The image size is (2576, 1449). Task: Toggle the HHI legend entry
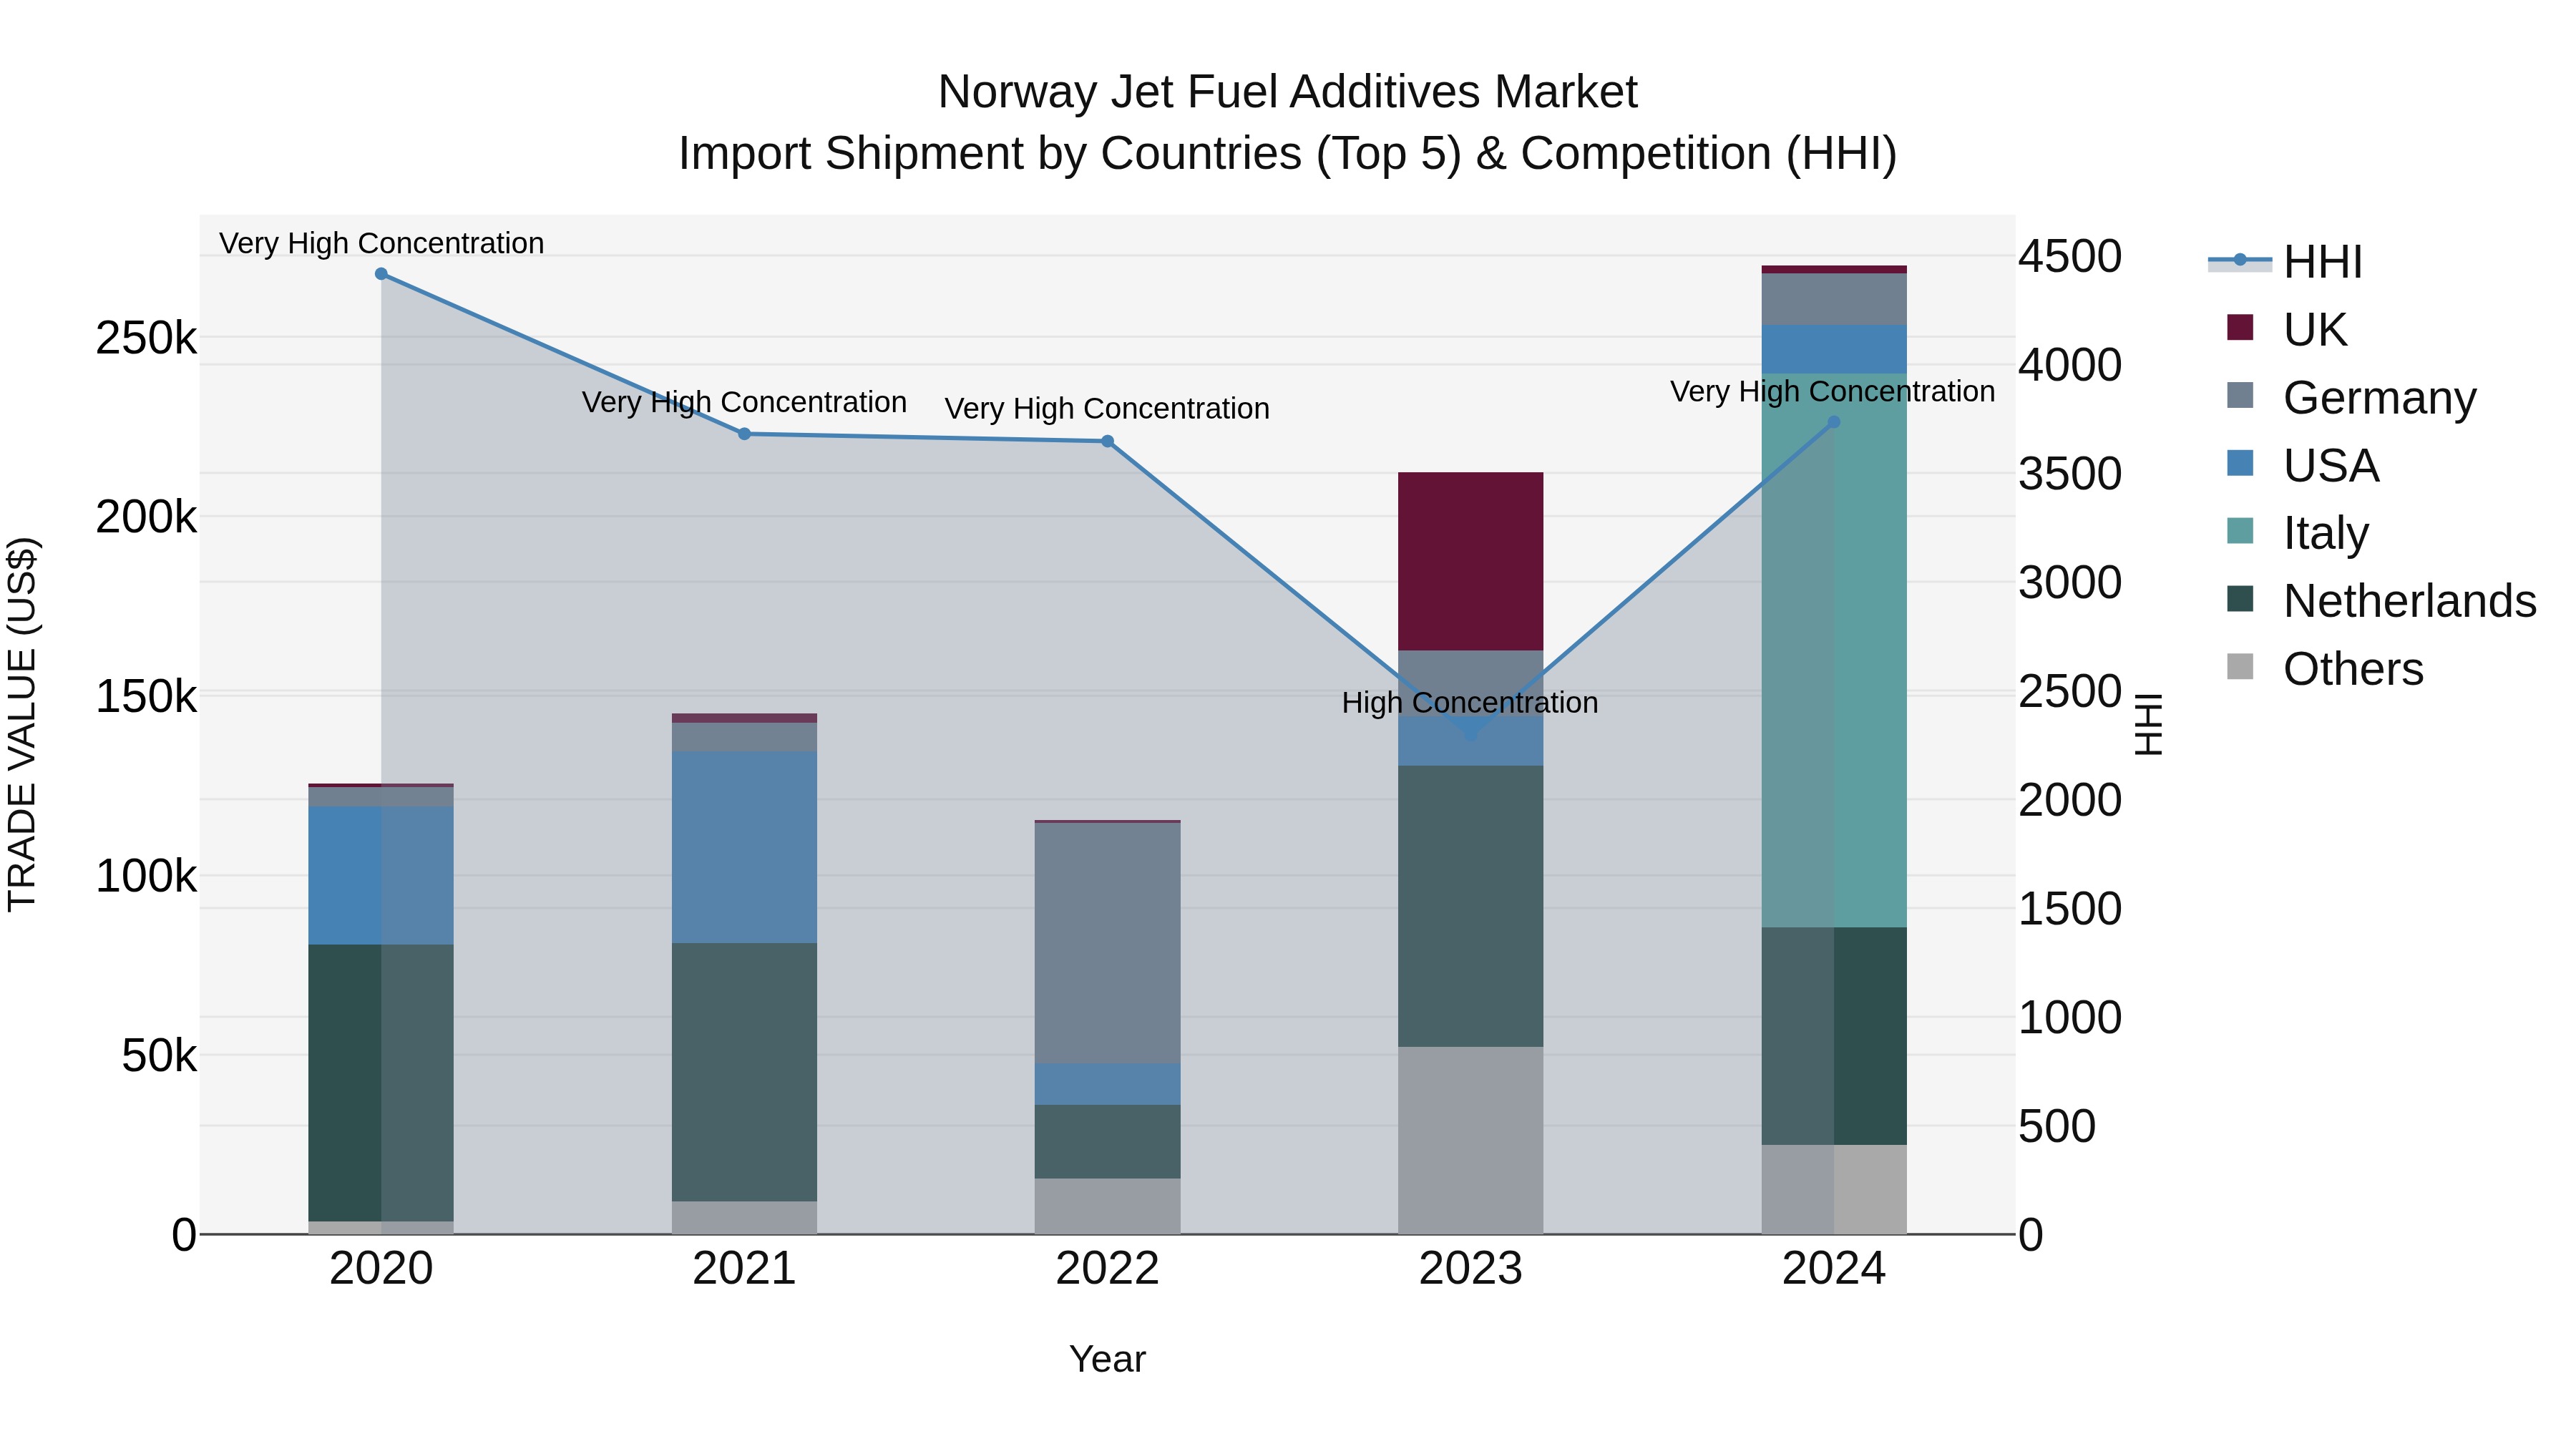[2286, 262]
